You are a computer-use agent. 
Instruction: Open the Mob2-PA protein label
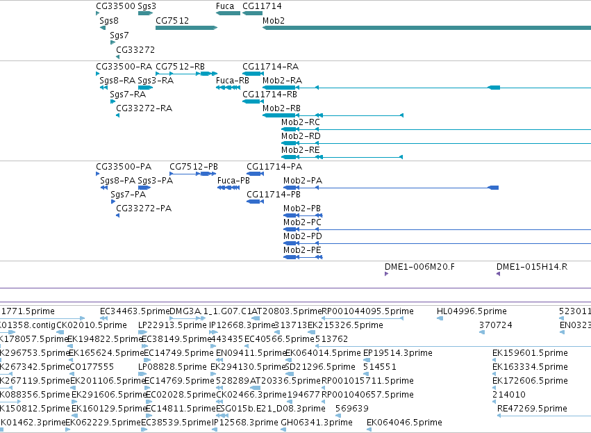[x=303, y=181]
